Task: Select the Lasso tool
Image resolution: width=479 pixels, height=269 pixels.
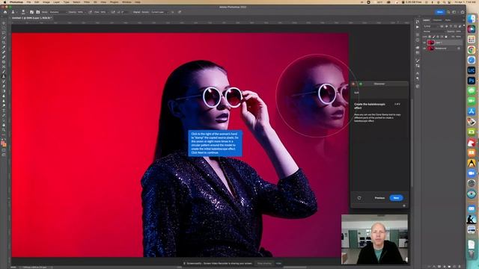Action: point(4,33)
